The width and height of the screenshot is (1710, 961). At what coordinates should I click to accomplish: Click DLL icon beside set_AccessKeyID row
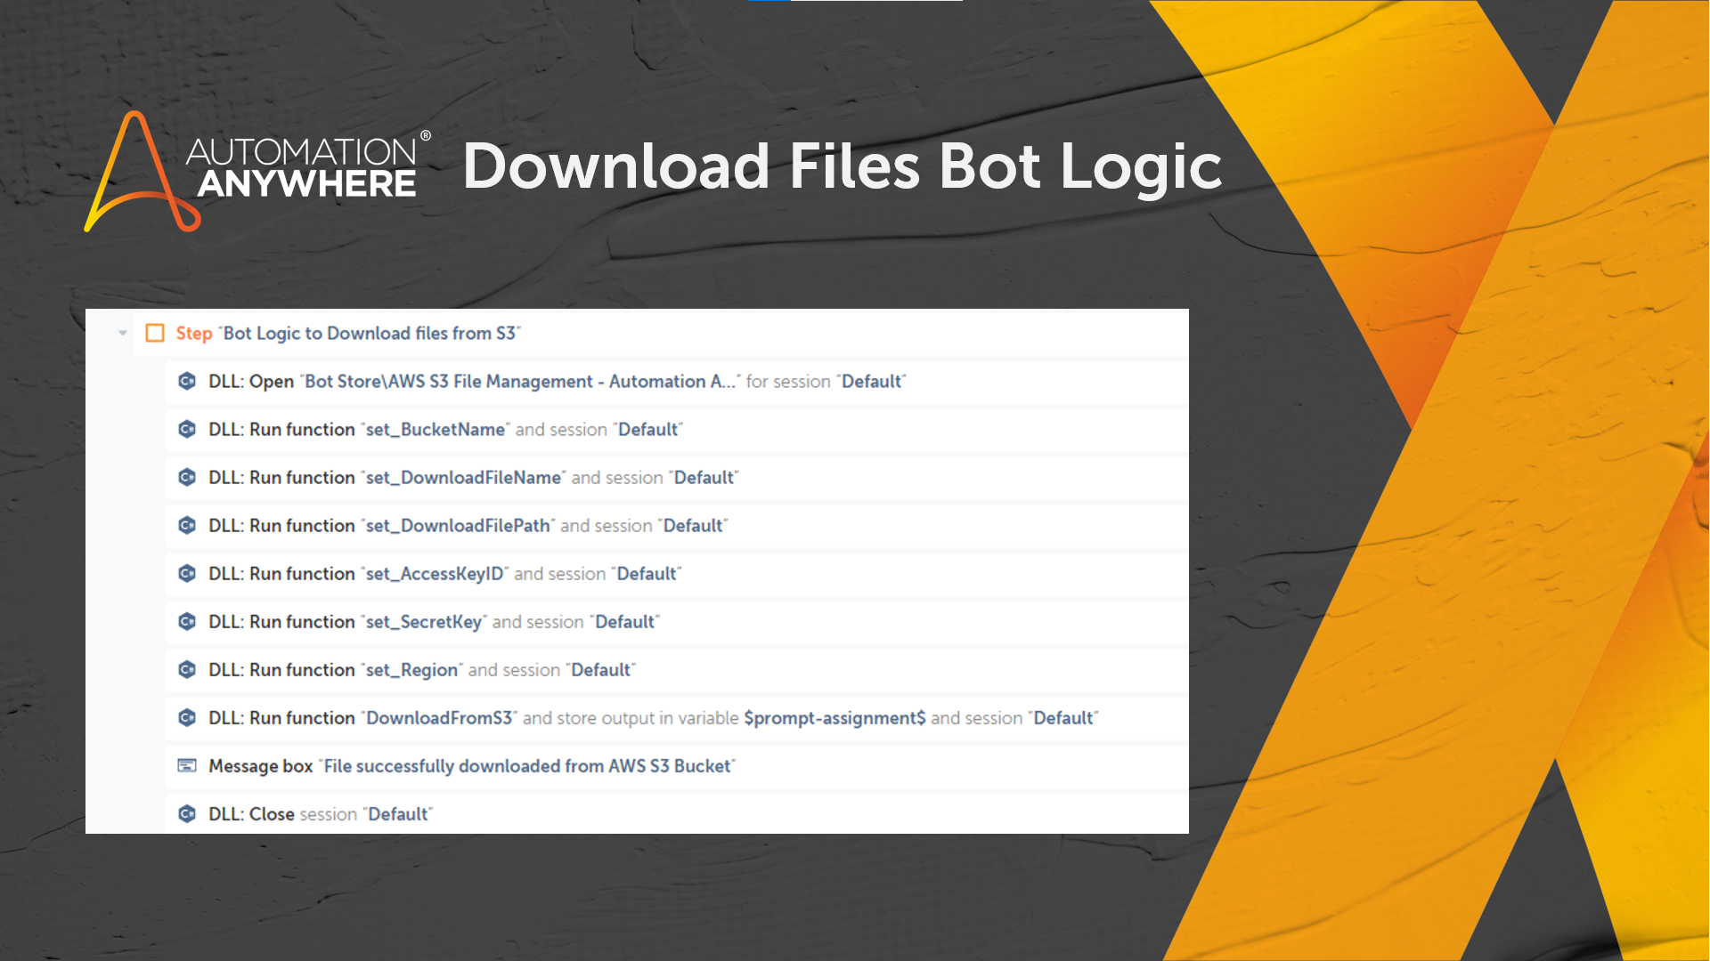[187, 573]
